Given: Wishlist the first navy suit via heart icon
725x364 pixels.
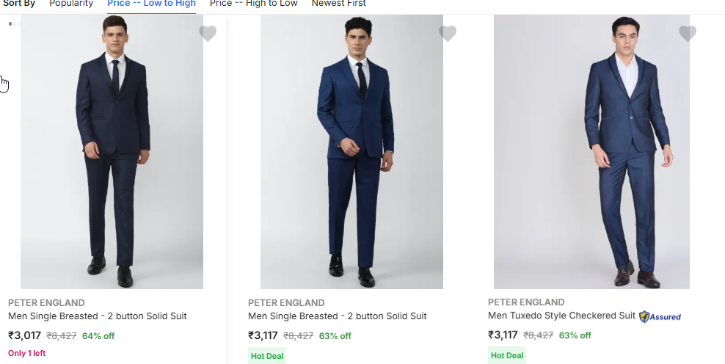Looking at the screenshot, I should [x=208, y=34].
